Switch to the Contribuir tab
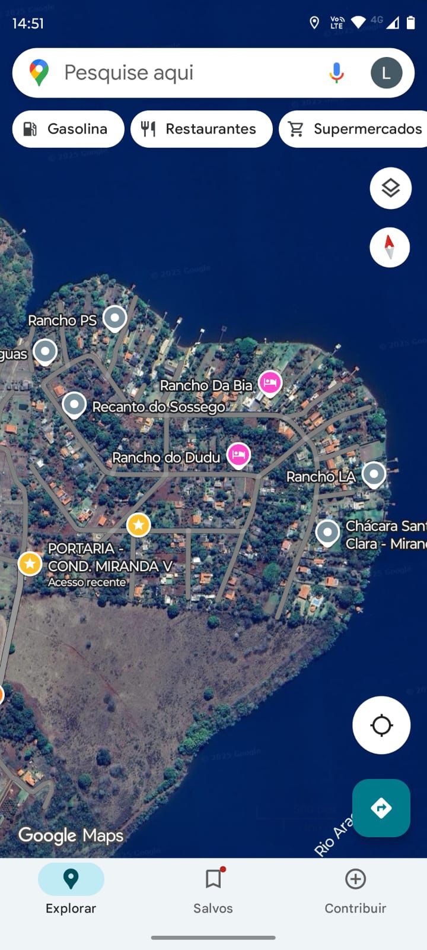 coord(355,891)
